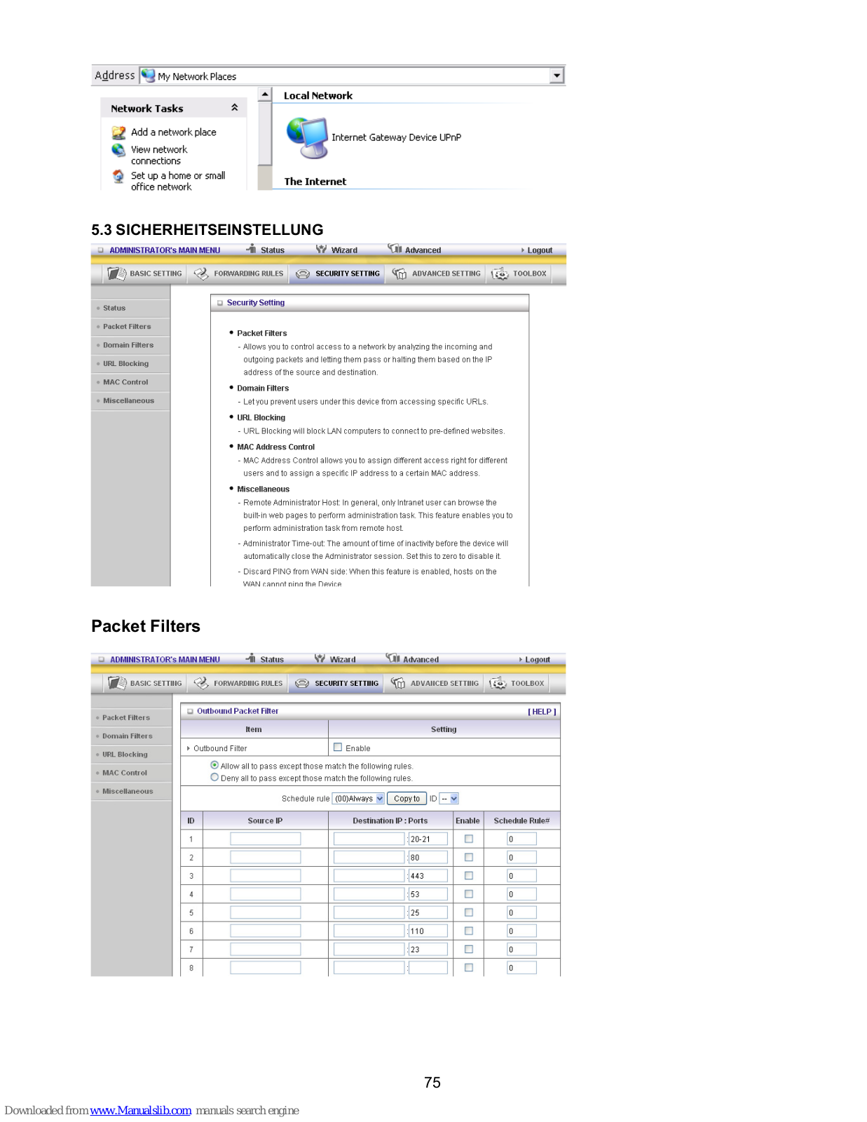Viewport: 867px width, 1122px height.
Task: Click the Internet Gateway Device UPnP icon
Action: [x=308, y=138]
